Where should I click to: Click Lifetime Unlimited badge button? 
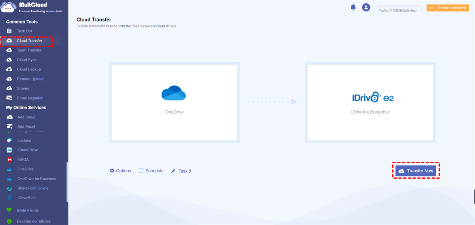pos(447,8)
